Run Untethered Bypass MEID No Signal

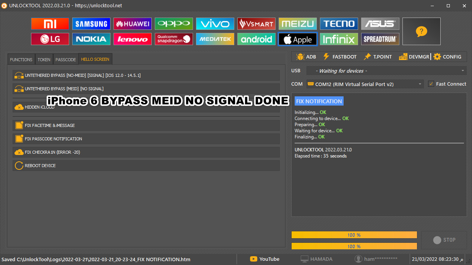(146, 89)
